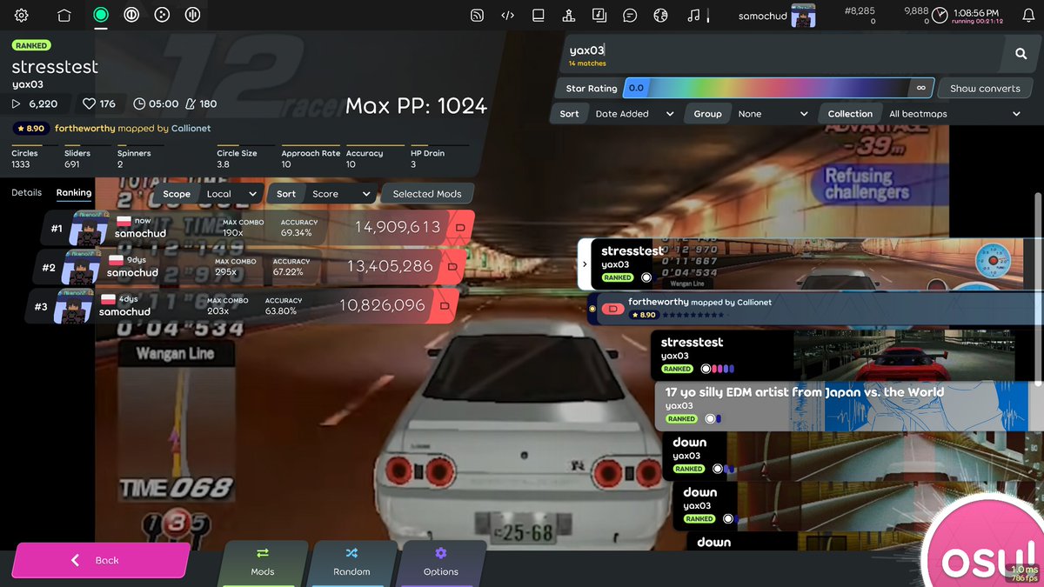Open the news feed icon

[x=477, y=15]
